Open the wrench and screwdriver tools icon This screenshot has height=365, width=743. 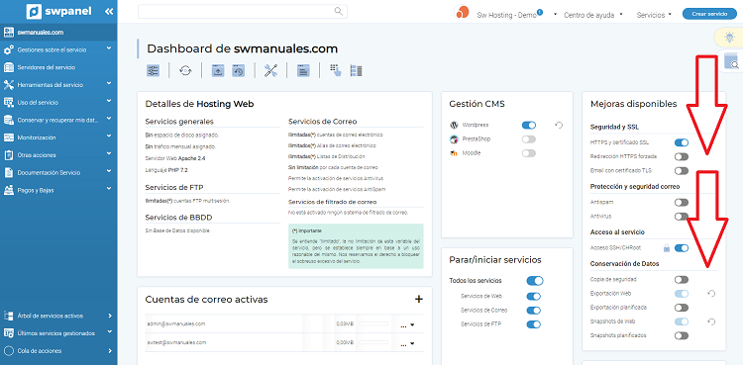tap(270, 71)
